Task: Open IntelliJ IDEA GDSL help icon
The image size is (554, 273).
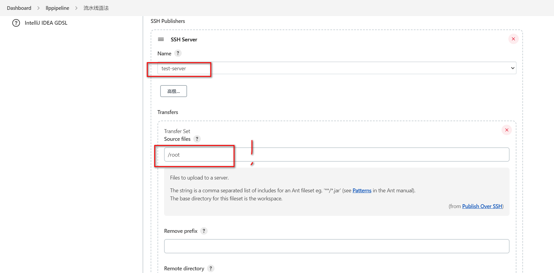Action: tap(16, 23)
